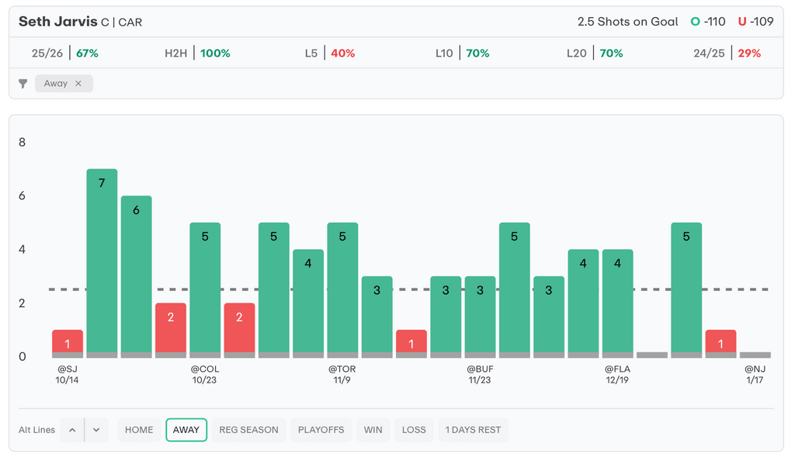Viewport: 795px width, 461px height.
Task: Lower the alt line with down chevron
Action: (96, 430)
